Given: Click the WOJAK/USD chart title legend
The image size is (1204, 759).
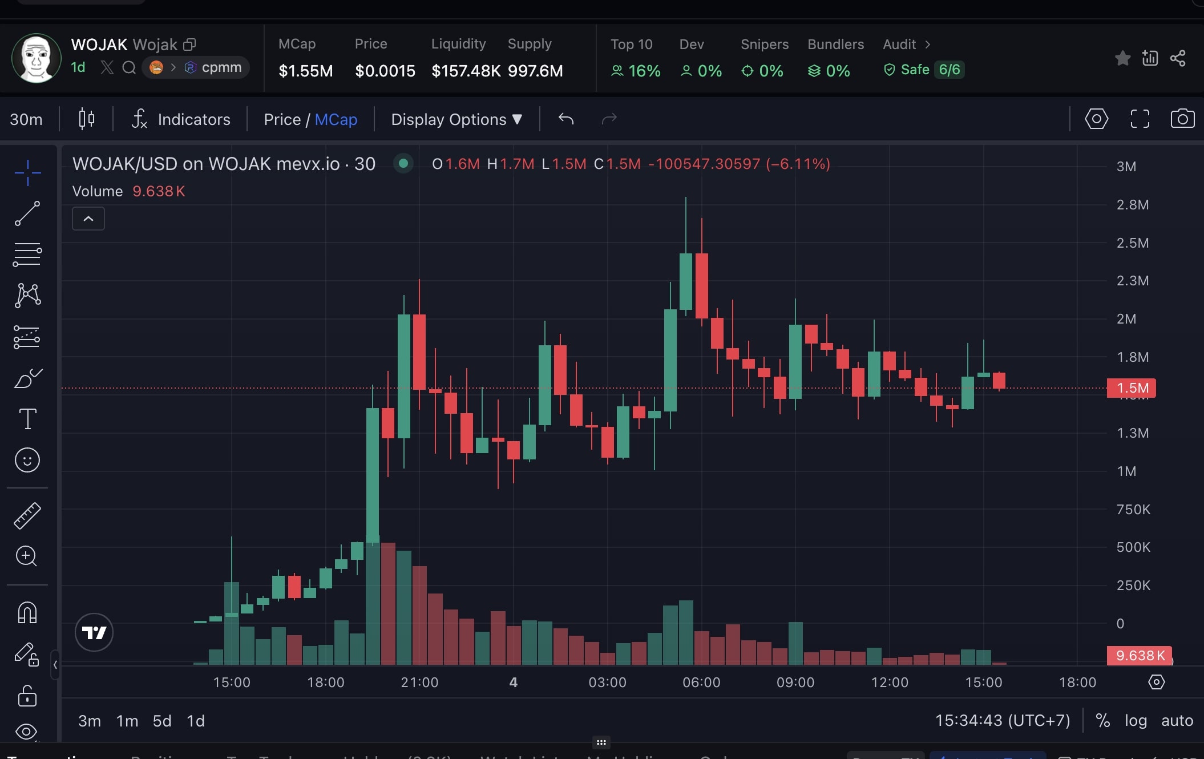Looking at the screenshot, I should 224,164.
